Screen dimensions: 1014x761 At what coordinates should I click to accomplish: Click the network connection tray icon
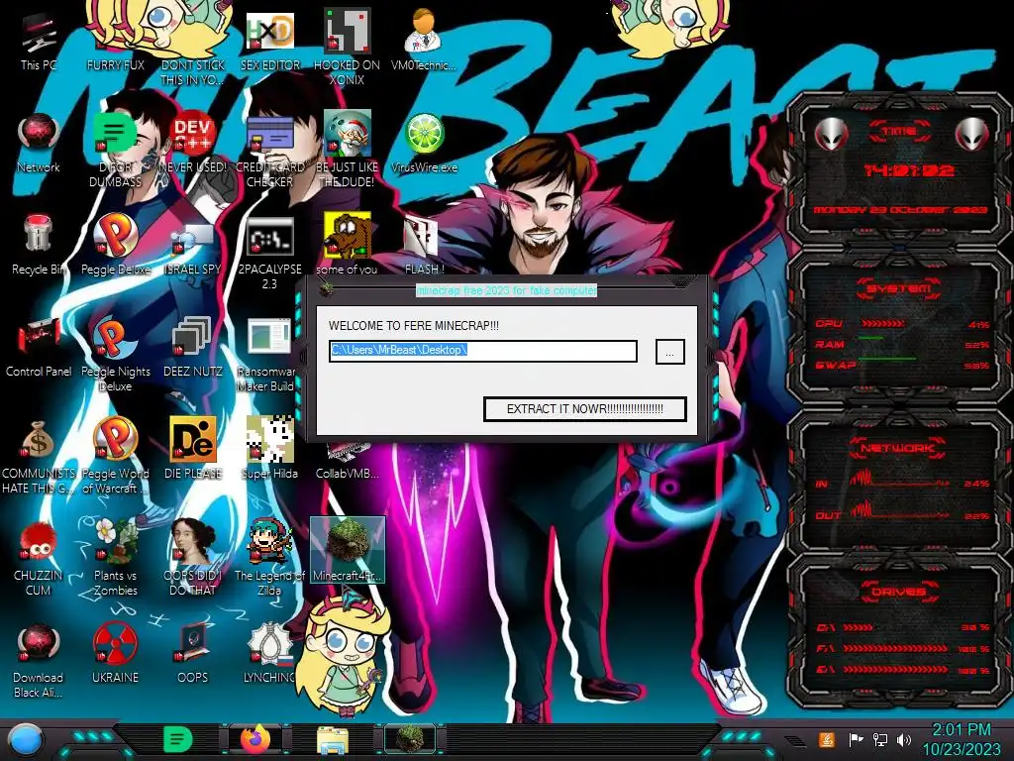point(879,739)
